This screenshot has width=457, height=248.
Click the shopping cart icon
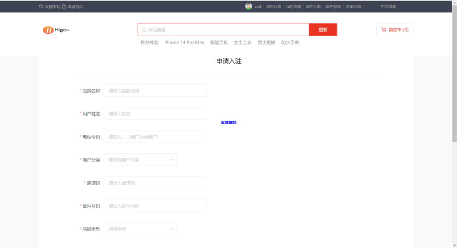point(383,29)
